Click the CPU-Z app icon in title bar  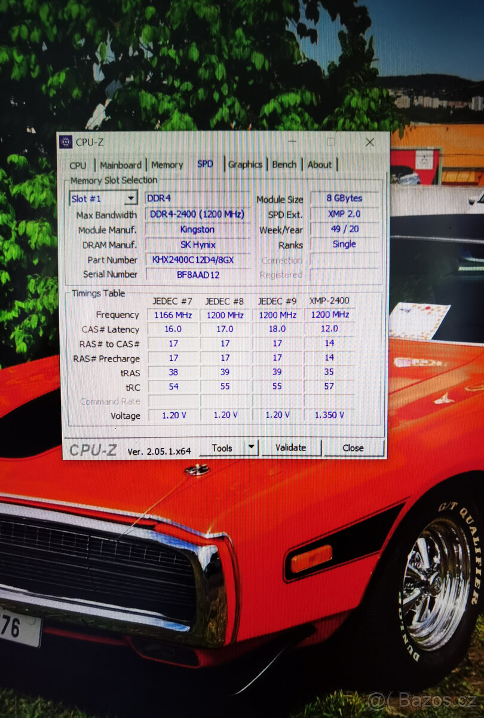coord(66,142)
